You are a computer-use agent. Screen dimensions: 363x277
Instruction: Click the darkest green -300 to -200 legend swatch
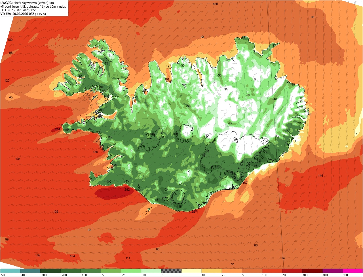(50, 271)
